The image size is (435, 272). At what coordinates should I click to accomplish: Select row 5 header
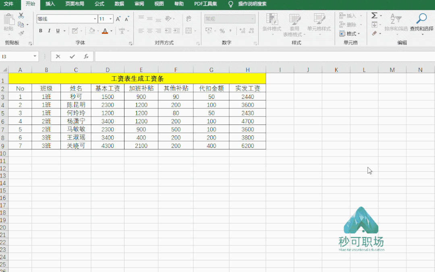click(x=3, y=113)
